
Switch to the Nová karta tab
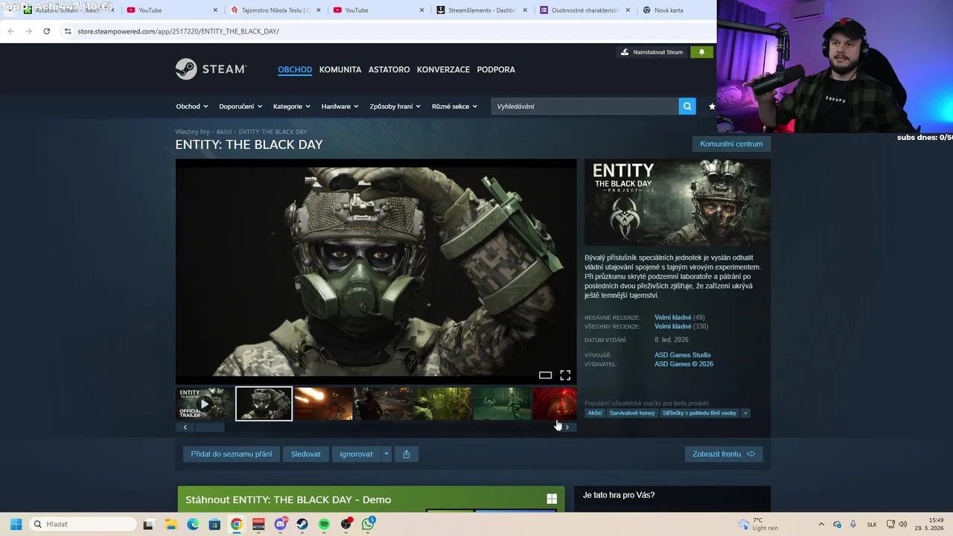point(674,10)
